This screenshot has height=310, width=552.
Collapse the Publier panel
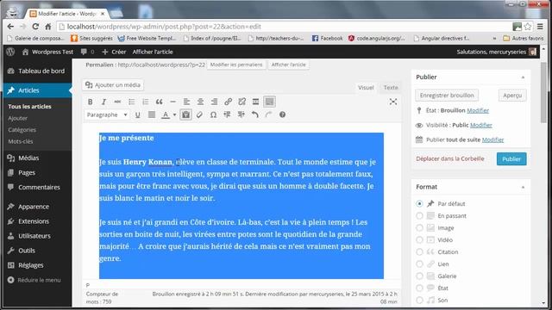523,77
